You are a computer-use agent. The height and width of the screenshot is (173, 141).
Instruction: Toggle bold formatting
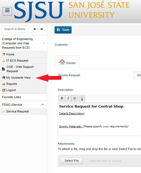click(x=62, y=98)
